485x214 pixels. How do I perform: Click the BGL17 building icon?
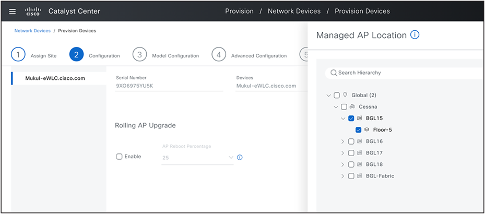click(x=359, y=153)
